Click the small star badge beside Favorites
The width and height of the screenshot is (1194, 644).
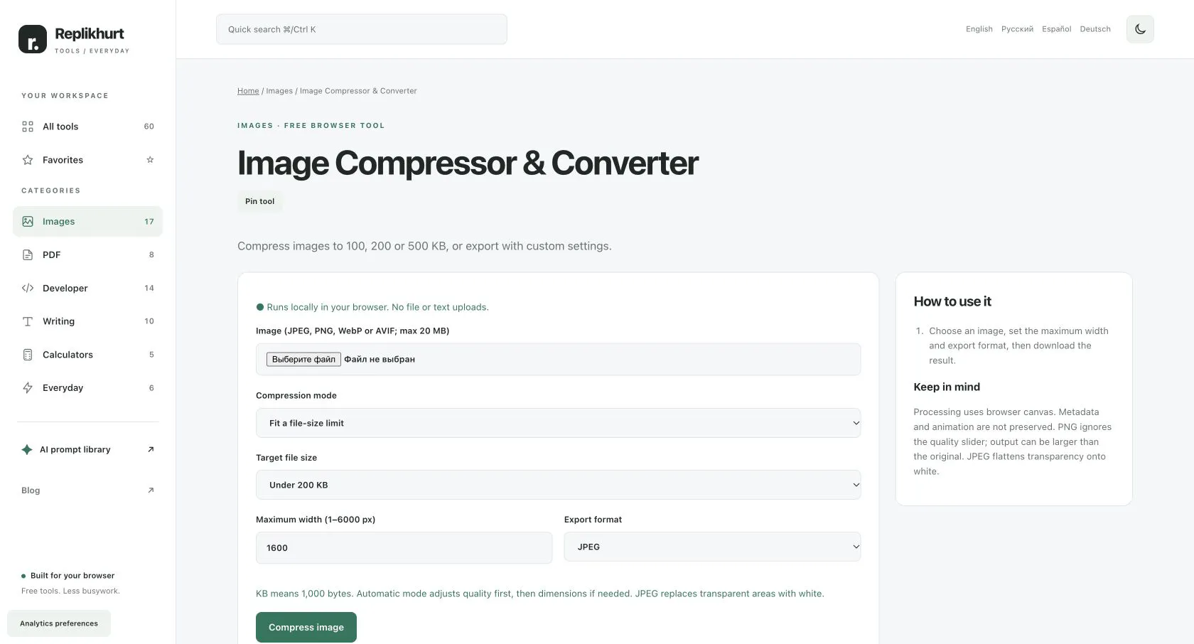(x=150, y=160)
